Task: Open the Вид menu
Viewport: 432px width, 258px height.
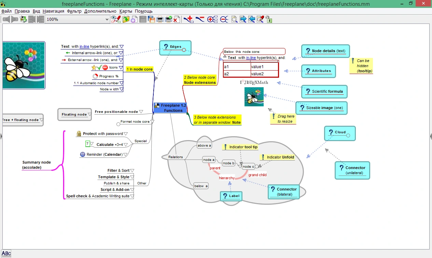Action: point(36,11)
